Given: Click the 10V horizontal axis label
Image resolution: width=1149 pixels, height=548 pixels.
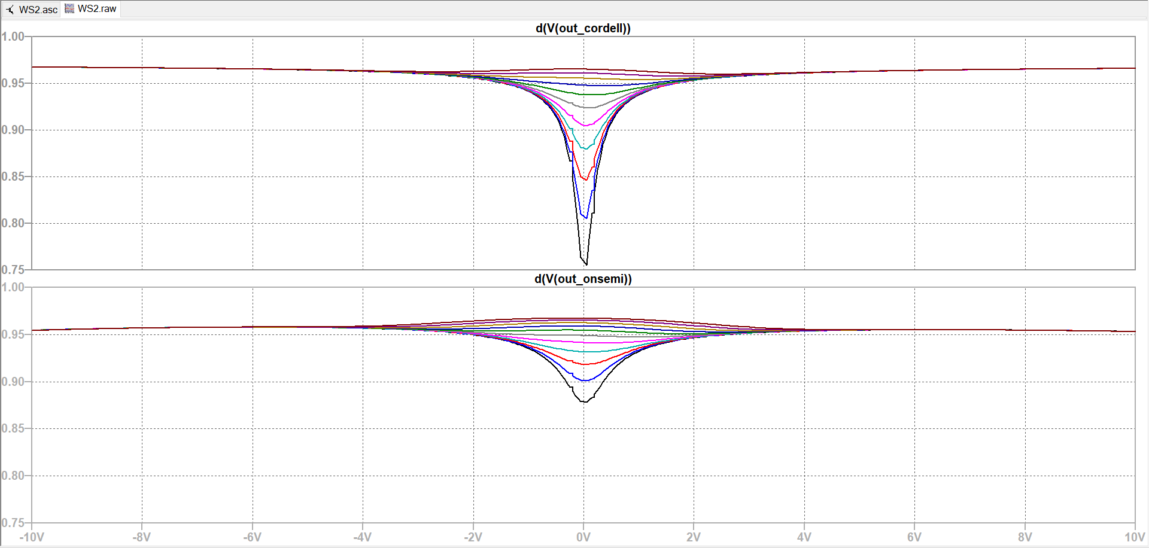Looking at the screenshot, I should 1135,537.
